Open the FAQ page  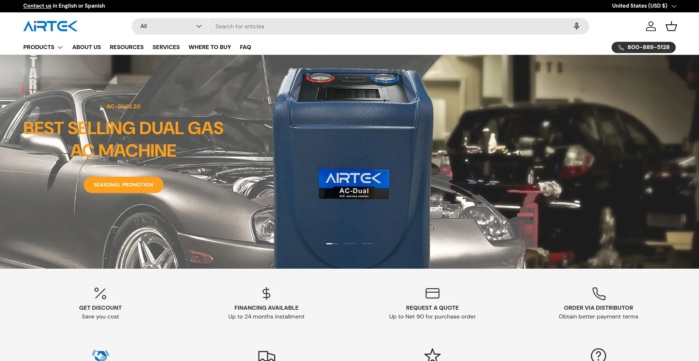pyautogui.click(x=245, y=47)
